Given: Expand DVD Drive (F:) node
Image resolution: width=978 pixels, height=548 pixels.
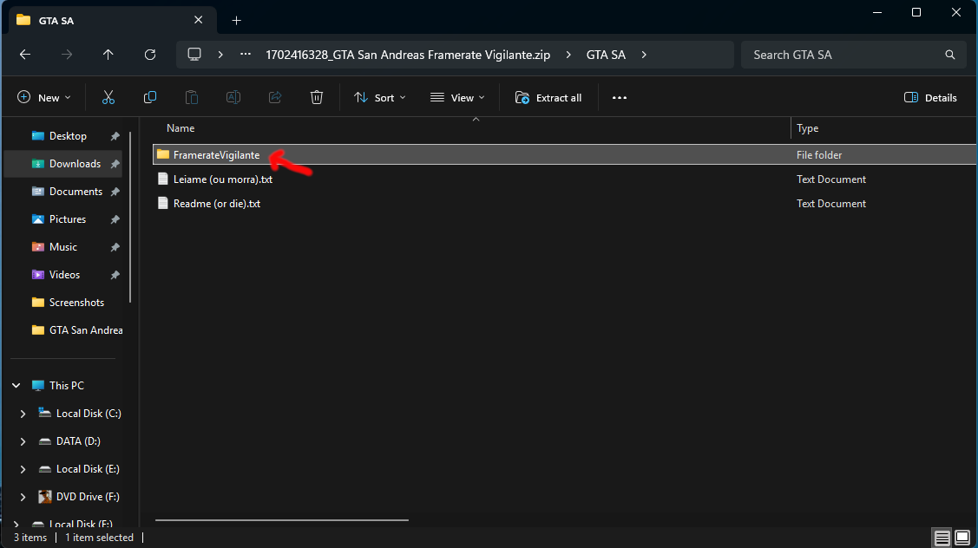Looking at the screenshot, I should 23,497.
